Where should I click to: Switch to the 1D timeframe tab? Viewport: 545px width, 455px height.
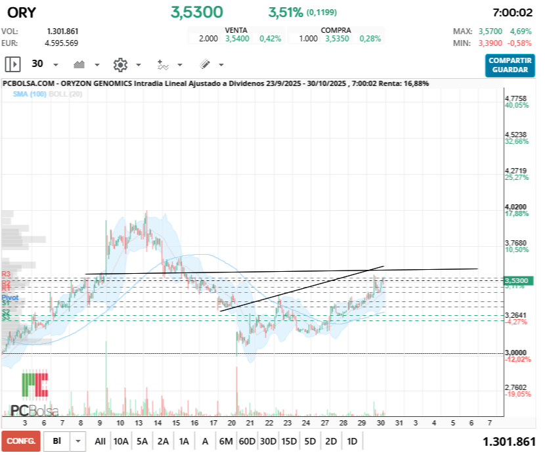tap(353, 441)
